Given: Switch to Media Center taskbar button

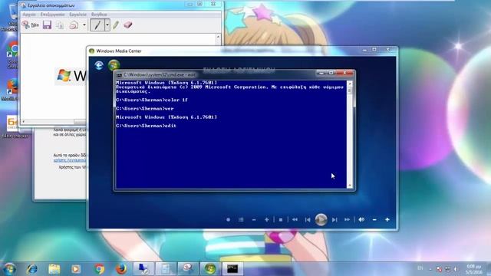Looking at the screenshot, I should [209, 269].
